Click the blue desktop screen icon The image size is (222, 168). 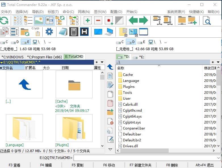pyautogui.click(x=98, y=32)
